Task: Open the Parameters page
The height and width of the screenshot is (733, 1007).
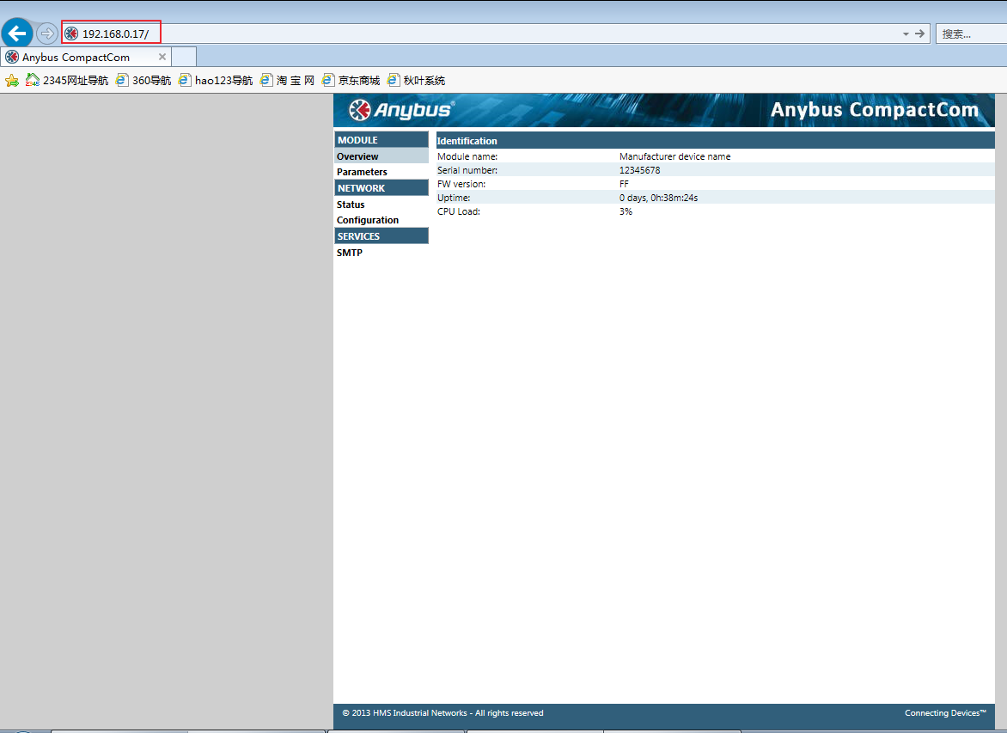Action: click(362, 172)
